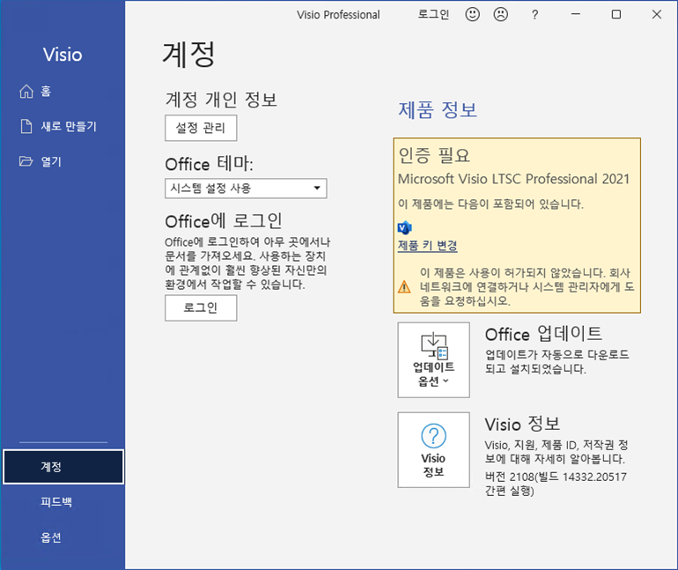Image resolution: width=678 pixels, height=570 pixels.
Task: Click the 계정 개인 정보 heading
Action: point(221,99)
